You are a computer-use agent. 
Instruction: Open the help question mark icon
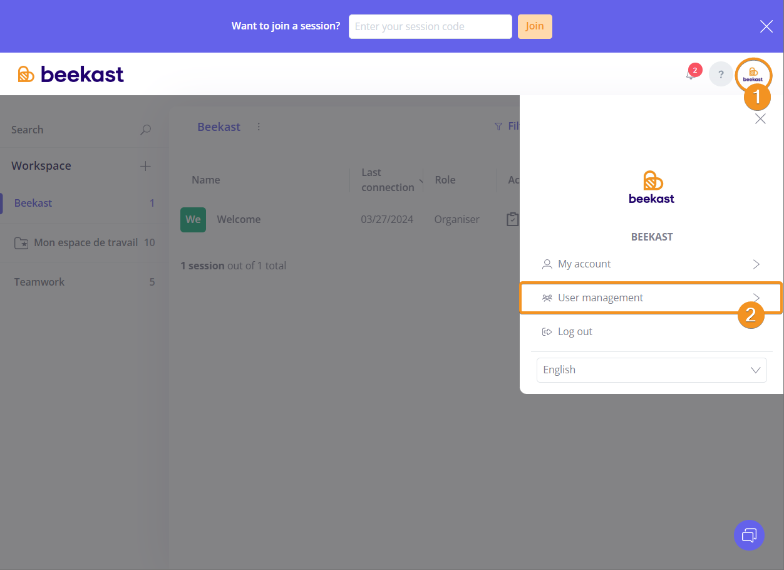(x=721, y=74)
